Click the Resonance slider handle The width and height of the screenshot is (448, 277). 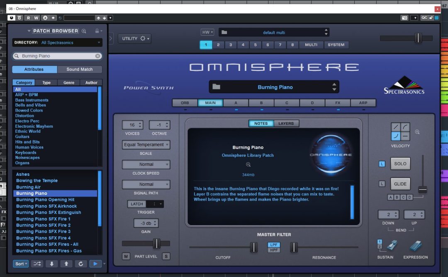click(294, 247)
